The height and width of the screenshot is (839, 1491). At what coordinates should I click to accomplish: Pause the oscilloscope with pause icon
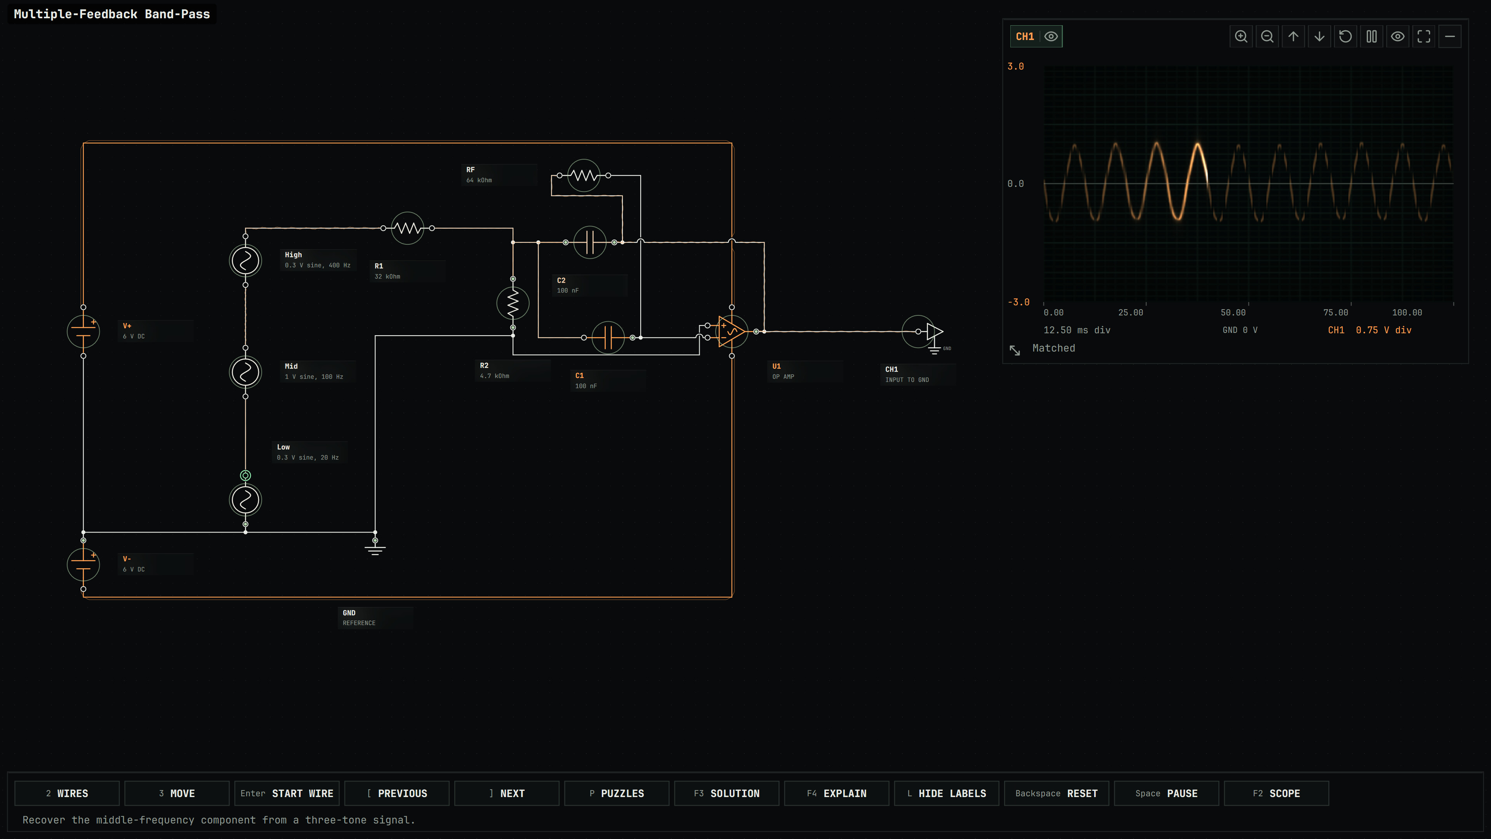(x=1372, y=37)
